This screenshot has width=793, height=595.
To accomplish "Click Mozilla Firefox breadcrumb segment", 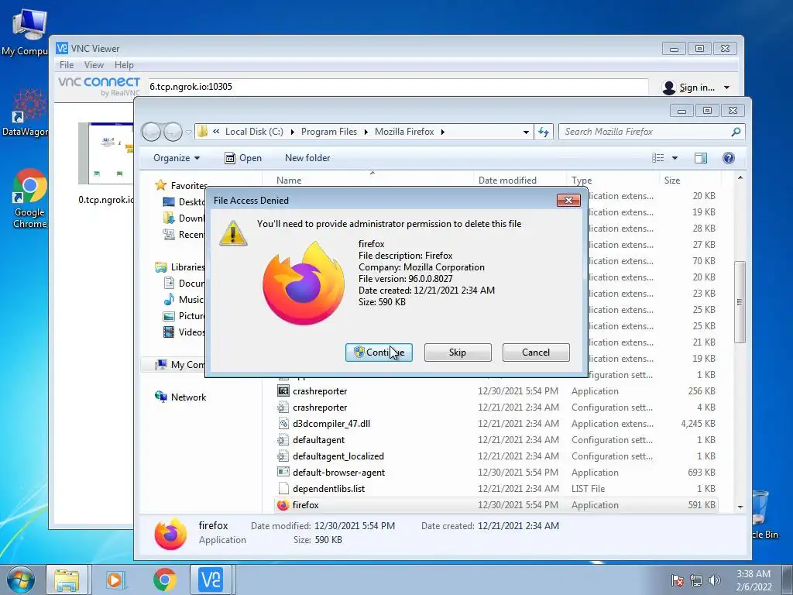I will click(404, 132).
